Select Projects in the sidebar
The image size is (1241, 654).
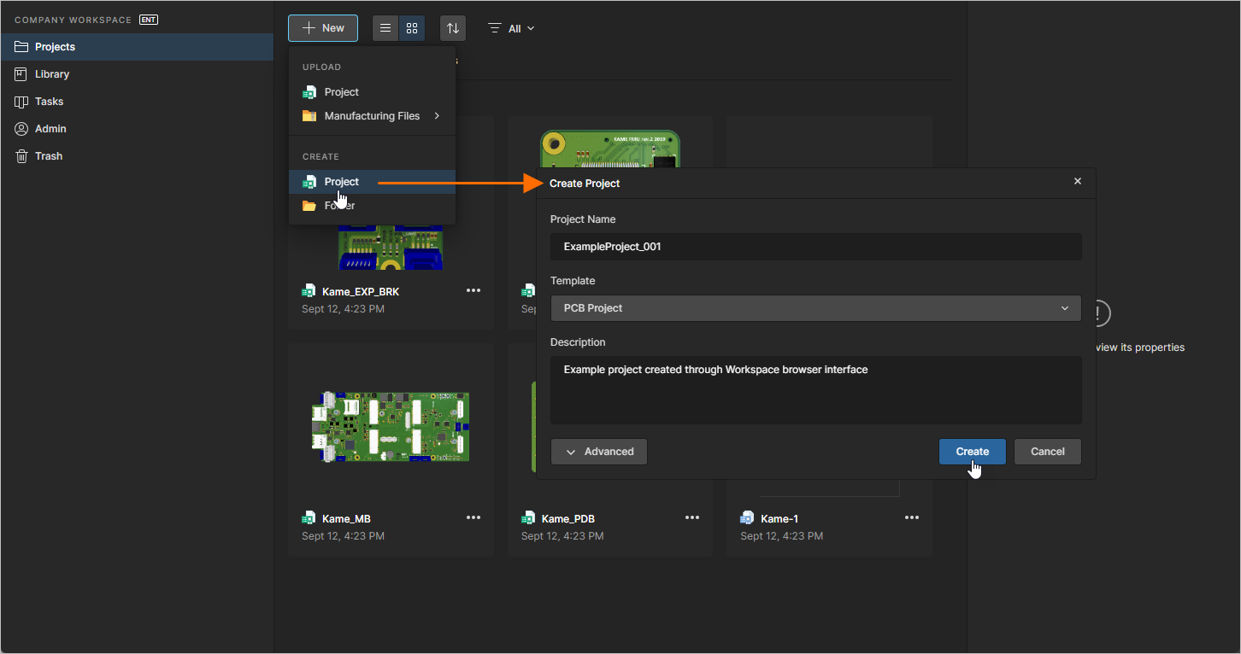pyautogui.click(x=56, y=46)
